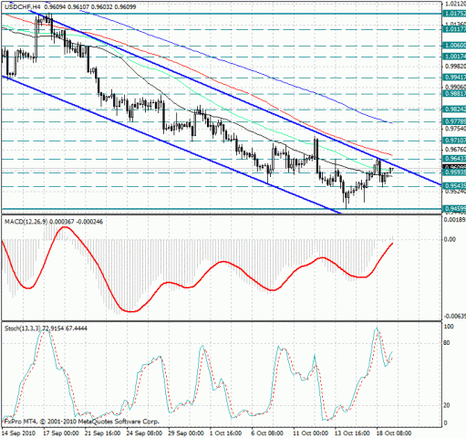
Task: Select the 0.9941 price level tag
Action: point(454,78)
